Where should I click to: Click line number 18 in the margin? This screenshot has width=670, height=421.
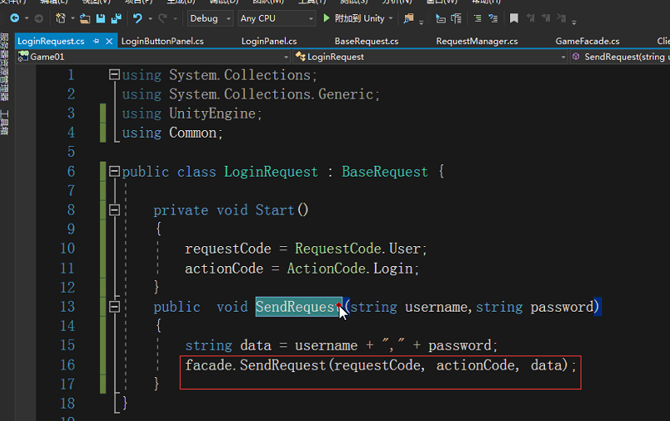67,403
